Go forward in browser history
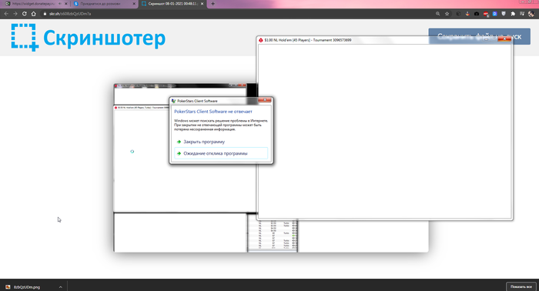 coord(15,14)
